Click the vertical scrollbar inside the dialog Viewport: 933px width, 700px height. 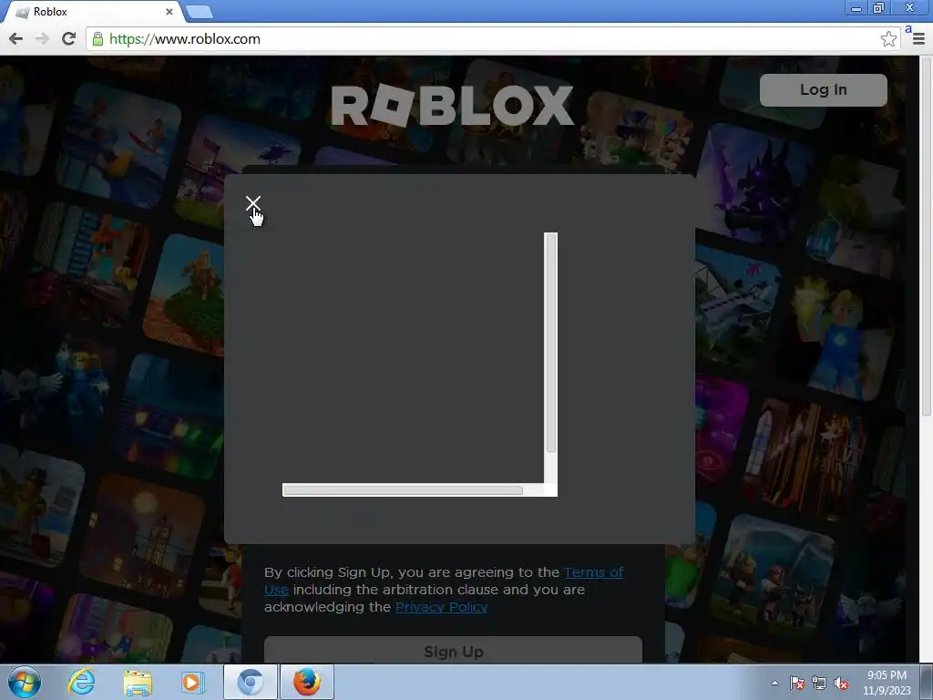(551, 343)
